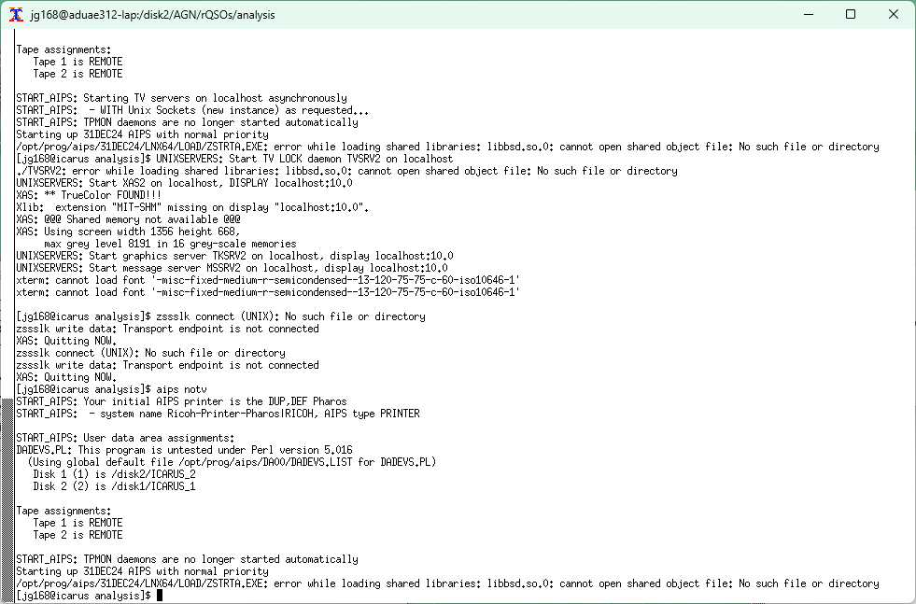Click the Ricoh-Printer-Pharos system name line
The image size is (916, 604).
218,414
